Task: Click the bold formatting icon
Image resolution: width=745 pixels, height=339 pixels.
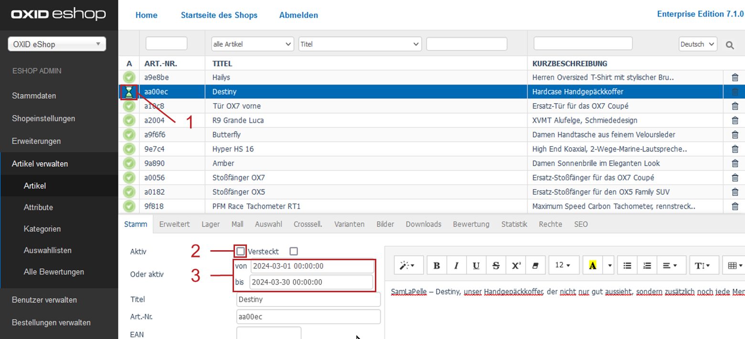Action: point(436,265)
